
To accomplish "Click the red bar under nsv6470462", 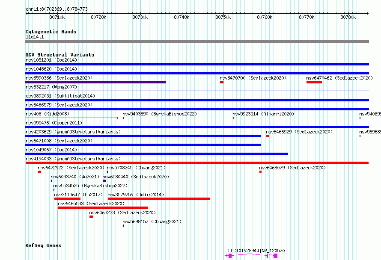I will (x=314, y=82).
